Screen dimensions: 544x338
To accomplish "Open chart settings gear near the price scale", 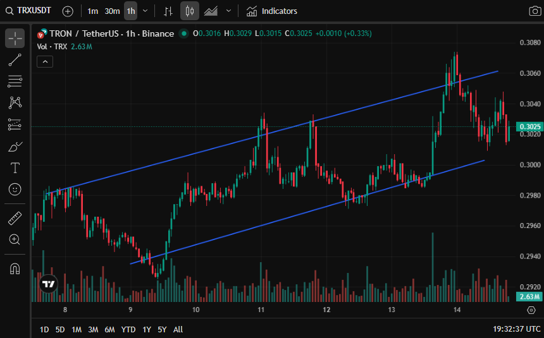I will (x=531, y=310).
